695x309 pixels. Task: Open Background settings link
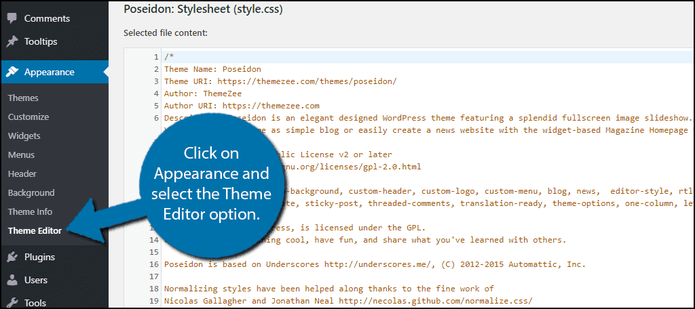point(31,193)
